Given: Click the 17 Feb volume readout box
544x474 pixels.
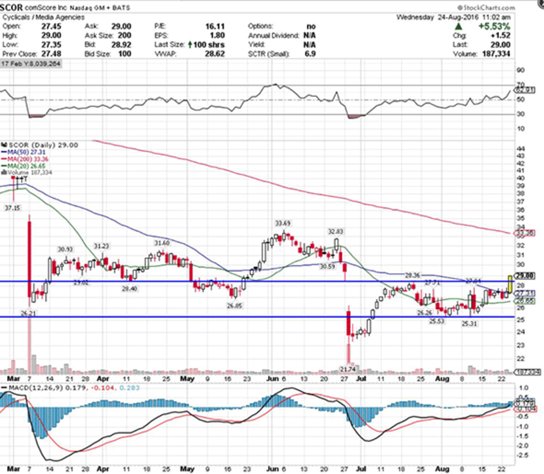Looking at the screenshot, I should coord(31,64).
